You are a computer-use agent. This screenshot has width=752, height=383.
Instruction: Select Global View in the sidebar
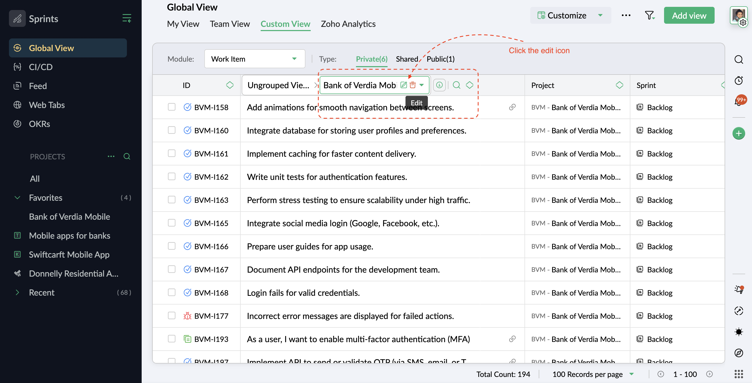click(x=68, y=48)
